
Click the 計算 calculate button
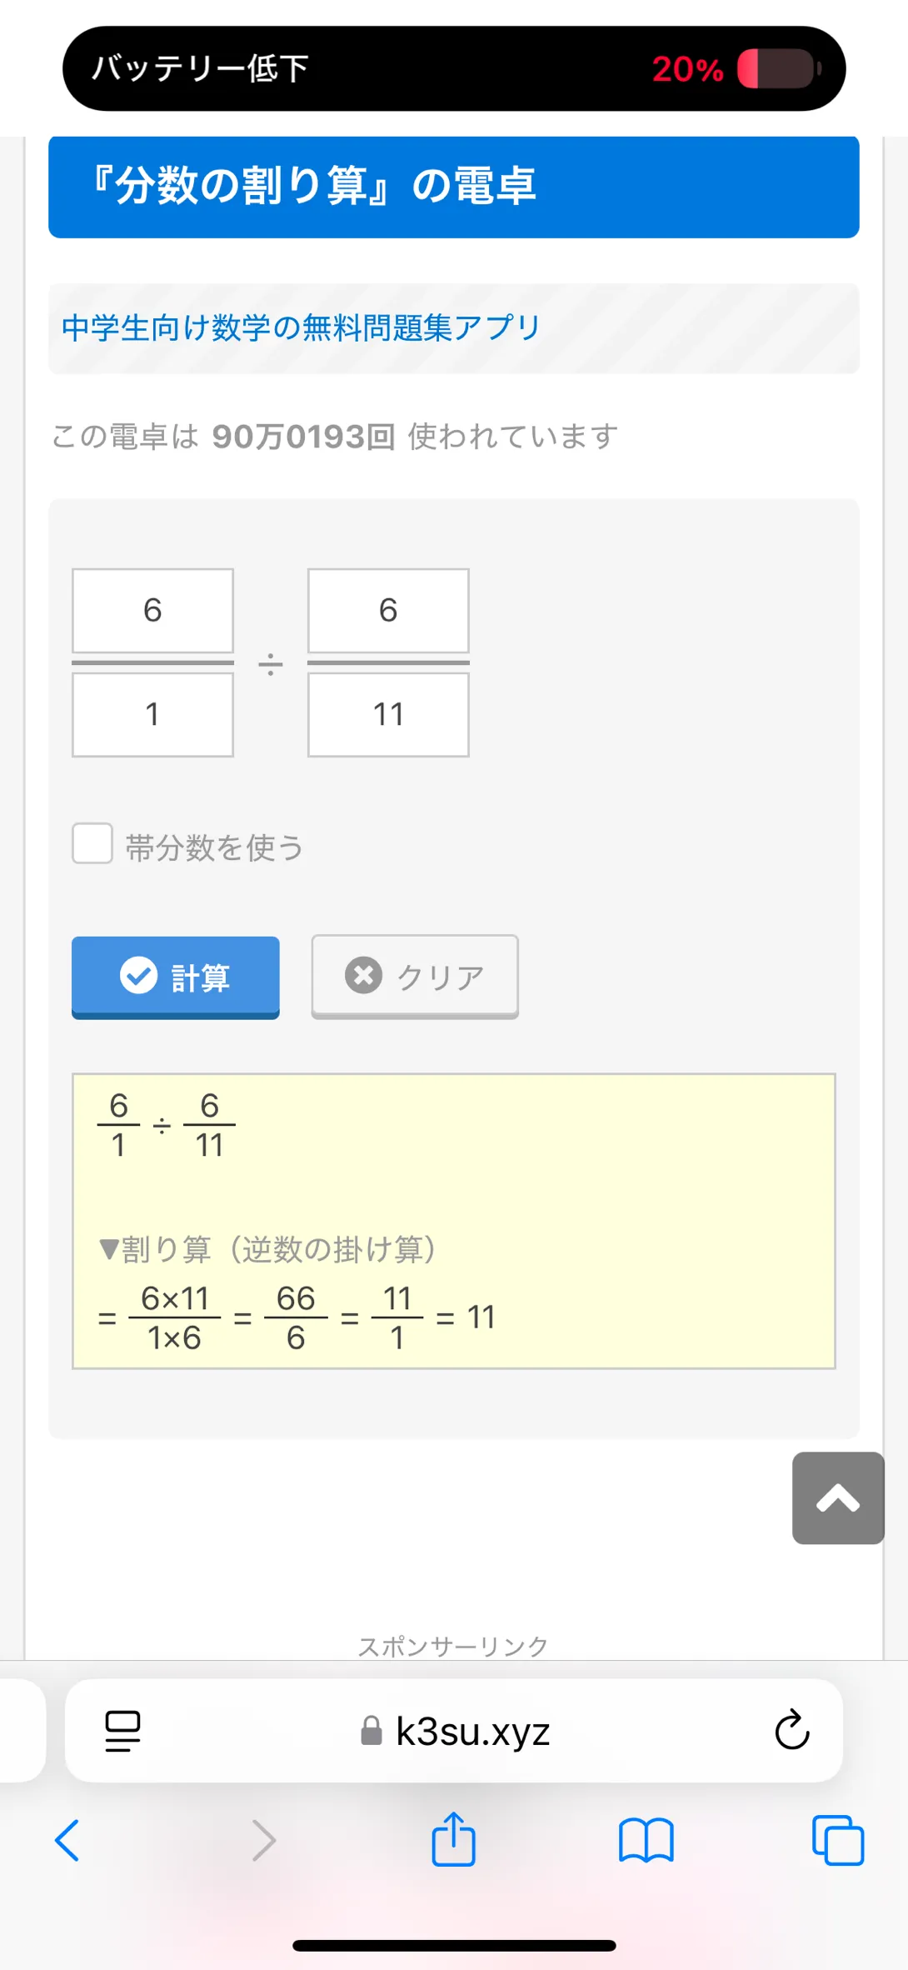(176, 977)
